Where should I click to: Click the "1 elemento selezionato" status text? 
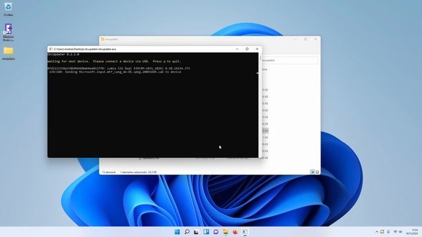(x=138, y=172)
